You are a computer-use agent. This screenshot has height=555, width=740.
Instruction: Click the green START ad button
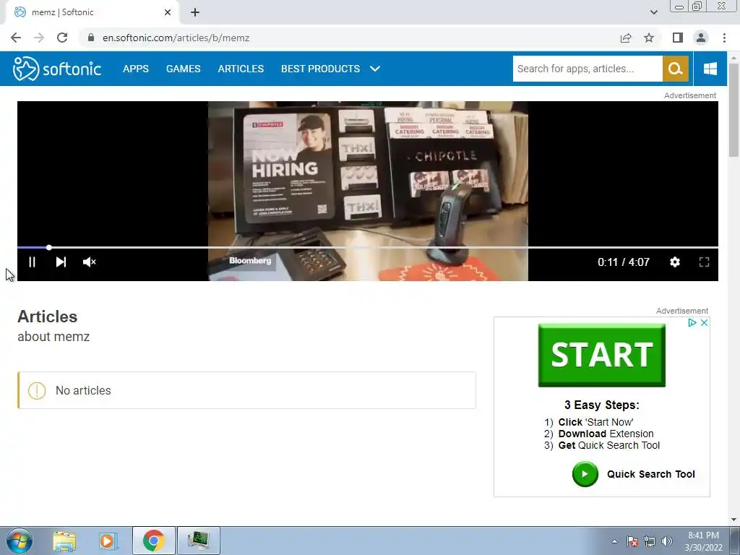(x=602, y=355)
